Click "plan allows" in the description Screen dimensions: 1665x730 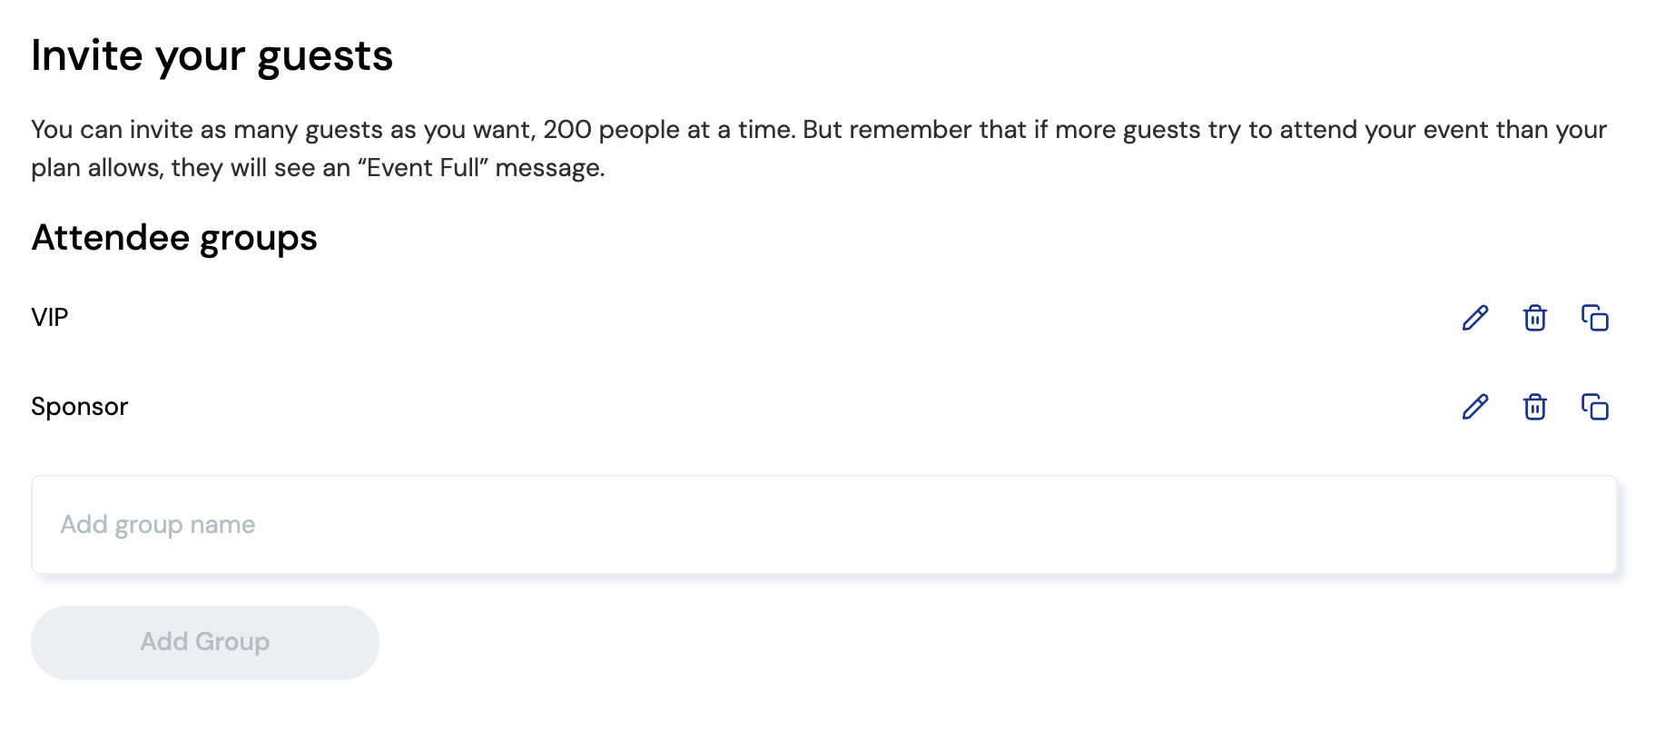[97, 168]
